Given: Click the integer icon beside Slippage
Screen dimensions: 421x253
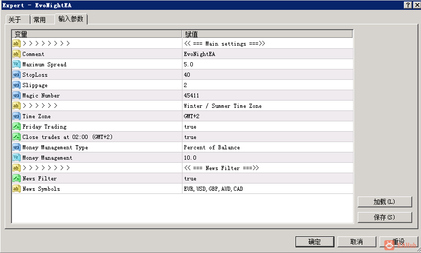Looking at the screenshot, I should point(17,85).
